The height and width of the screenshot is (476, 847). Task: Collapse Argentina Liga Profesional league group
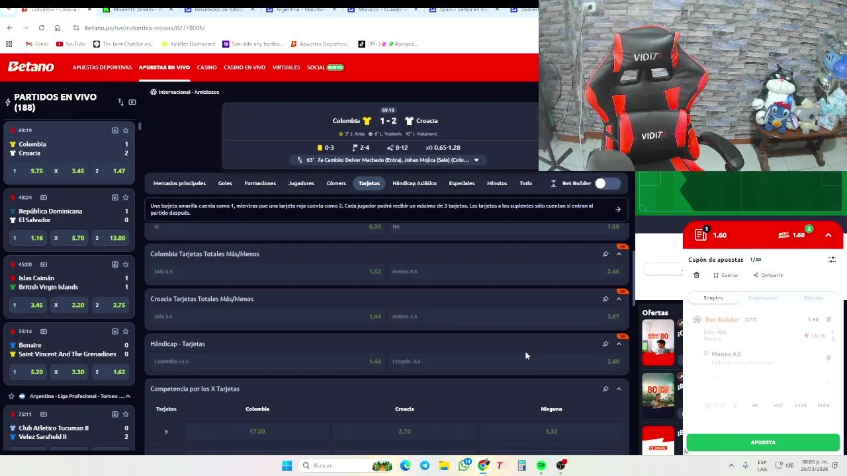coord(128,396)
